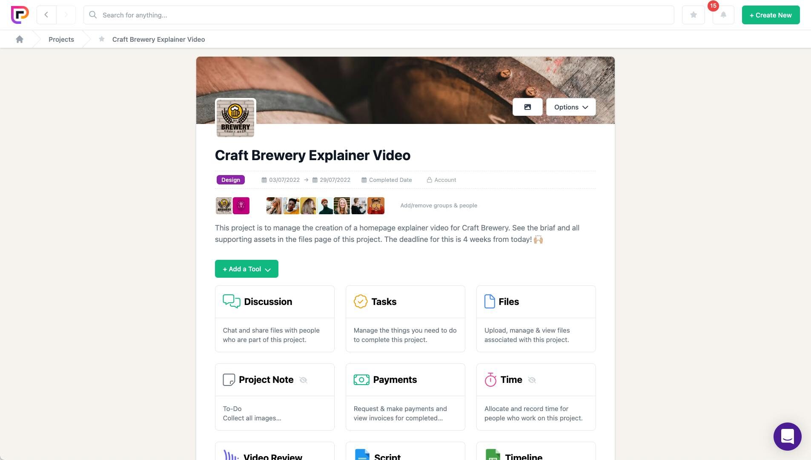Open the Files tool card
The width and height of the screenshot is (811, 460).
[x=536, y=319]
